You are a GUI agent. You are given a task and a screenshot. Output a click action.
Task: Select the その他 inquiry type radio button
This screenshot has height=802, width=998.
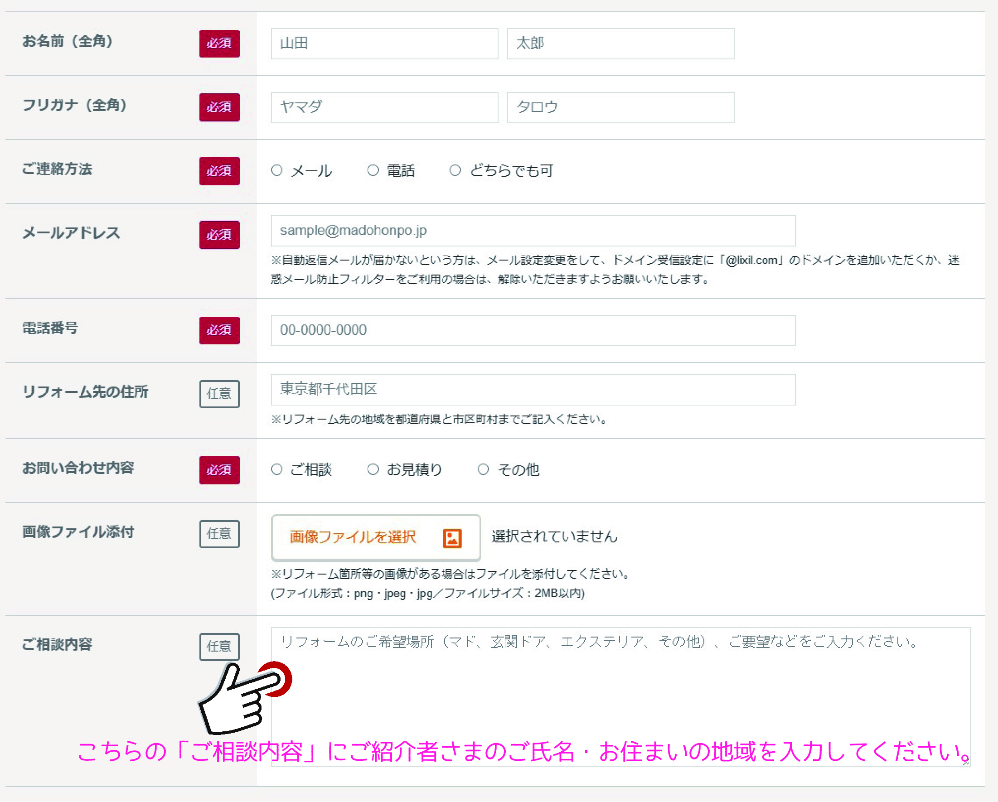[483, 469]
